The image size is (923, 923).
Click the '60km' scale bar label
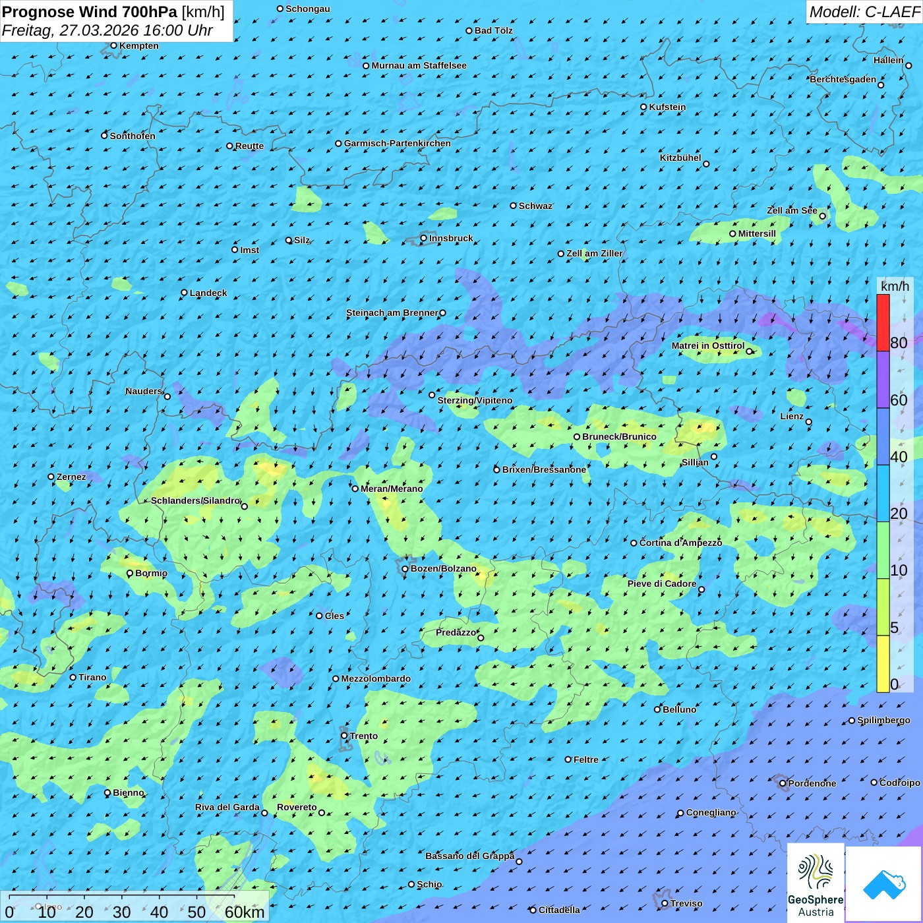245,912
